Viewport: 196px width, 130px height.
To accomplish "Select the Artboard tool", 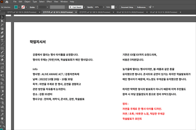I will (2, 110).
